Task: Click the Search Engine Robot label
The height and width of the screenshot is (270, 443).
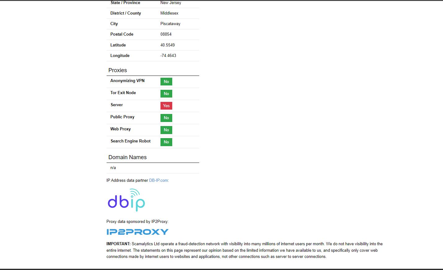Action: (x=130, y=141)
